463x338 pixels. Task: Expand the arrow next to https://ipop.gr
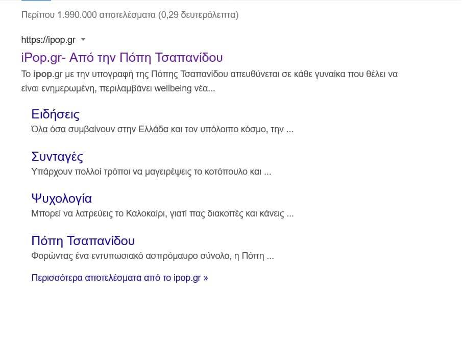(x=83, y=39)
